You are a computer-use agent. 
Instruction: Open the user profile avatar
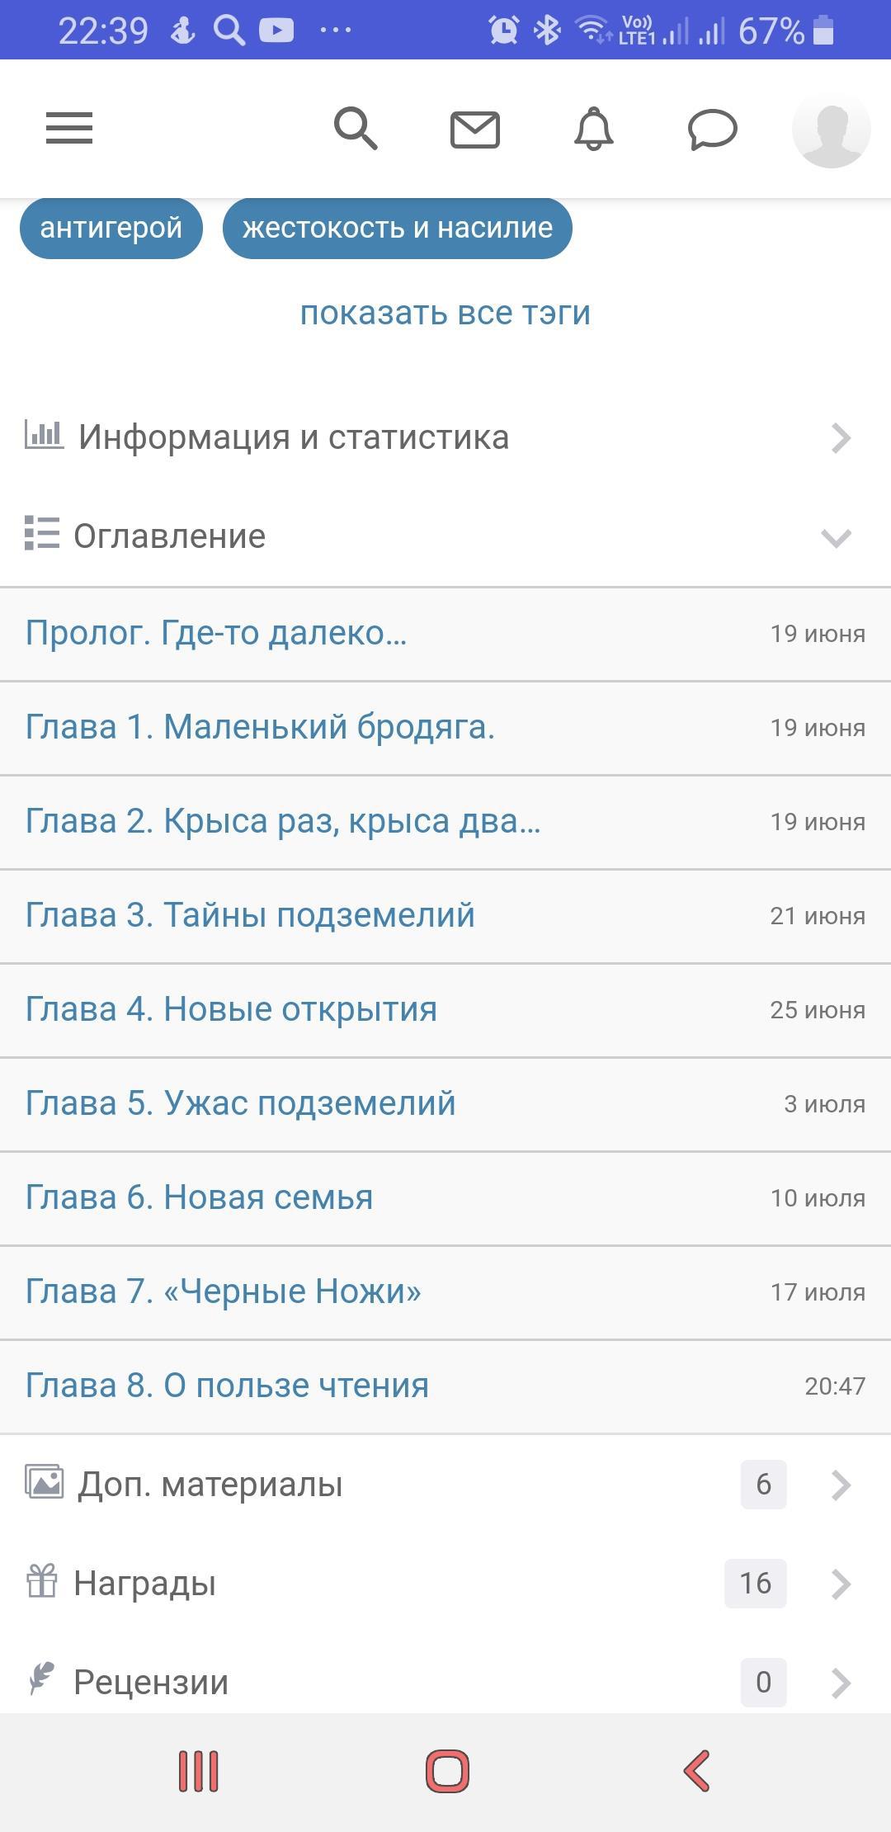tap(831, 130)
